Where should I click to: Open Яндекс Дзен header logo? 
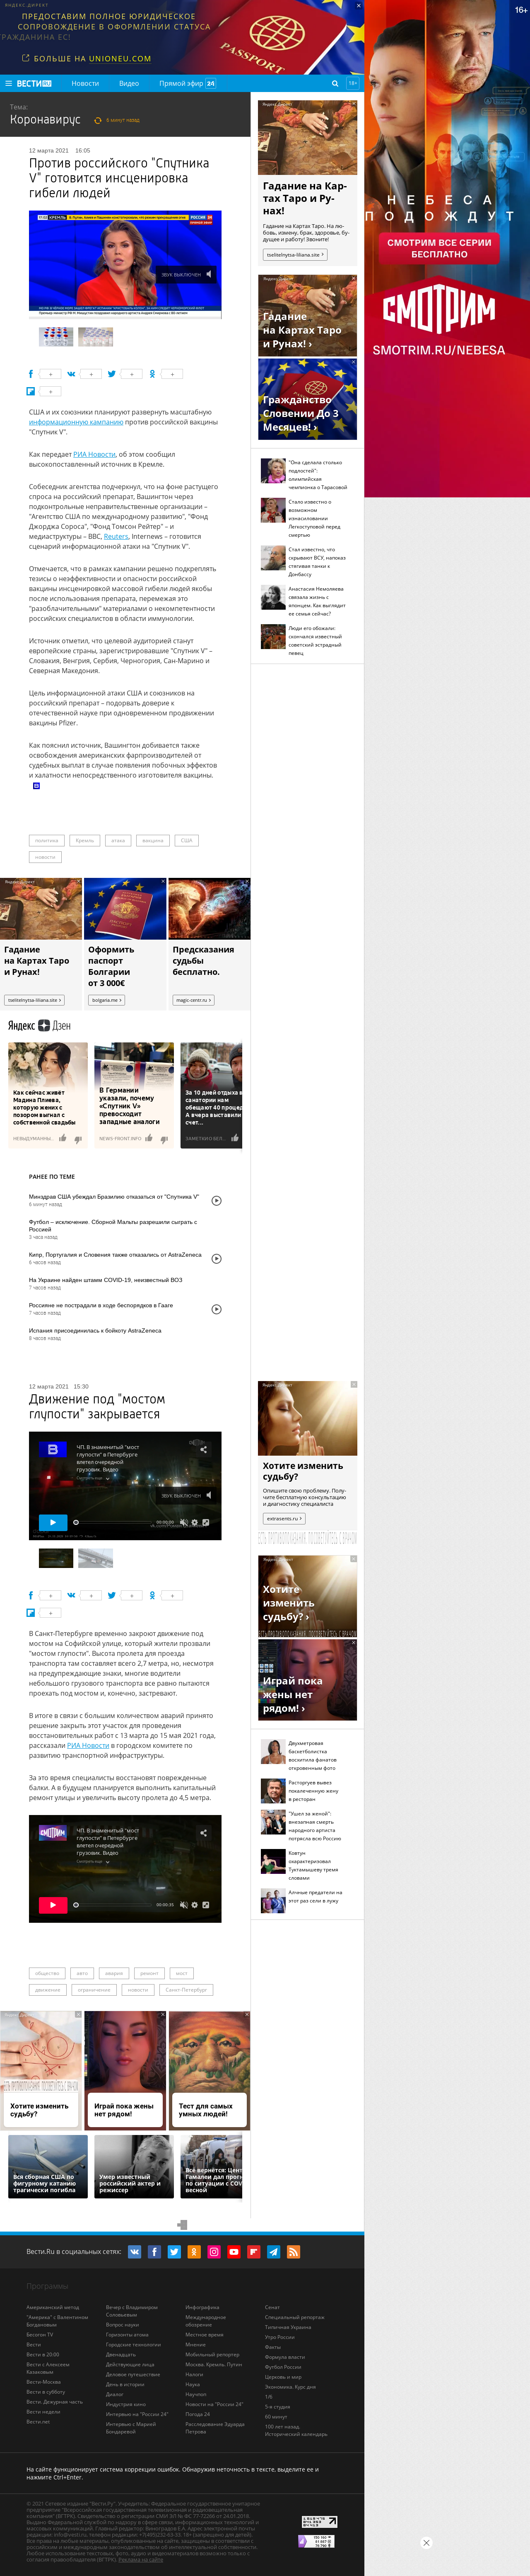(40, 1025)
